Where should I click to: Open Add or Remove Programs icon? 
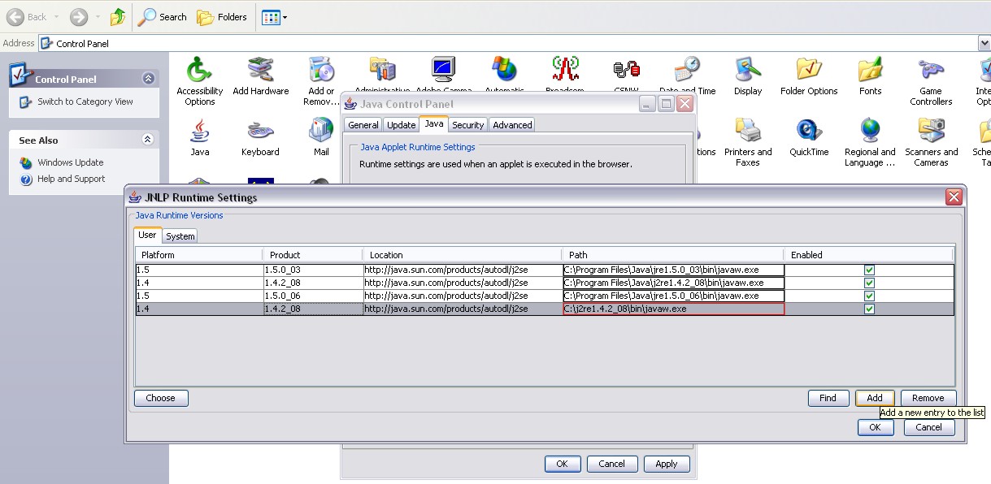[x=321, y=81]
